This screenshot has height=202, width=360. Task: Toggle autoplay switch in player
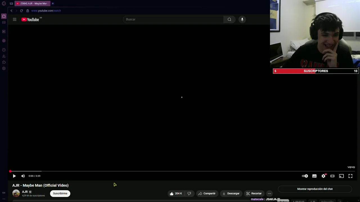coord(305,176)
